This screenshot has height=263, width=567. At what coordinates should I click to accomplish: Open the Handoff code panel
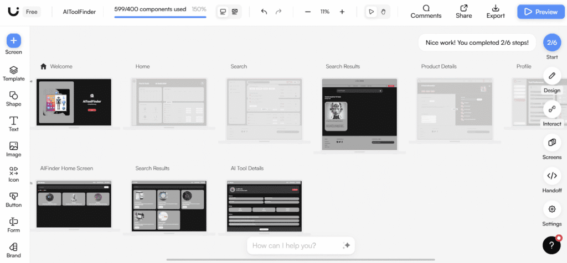pyautogui.click(x=551, y=177)
